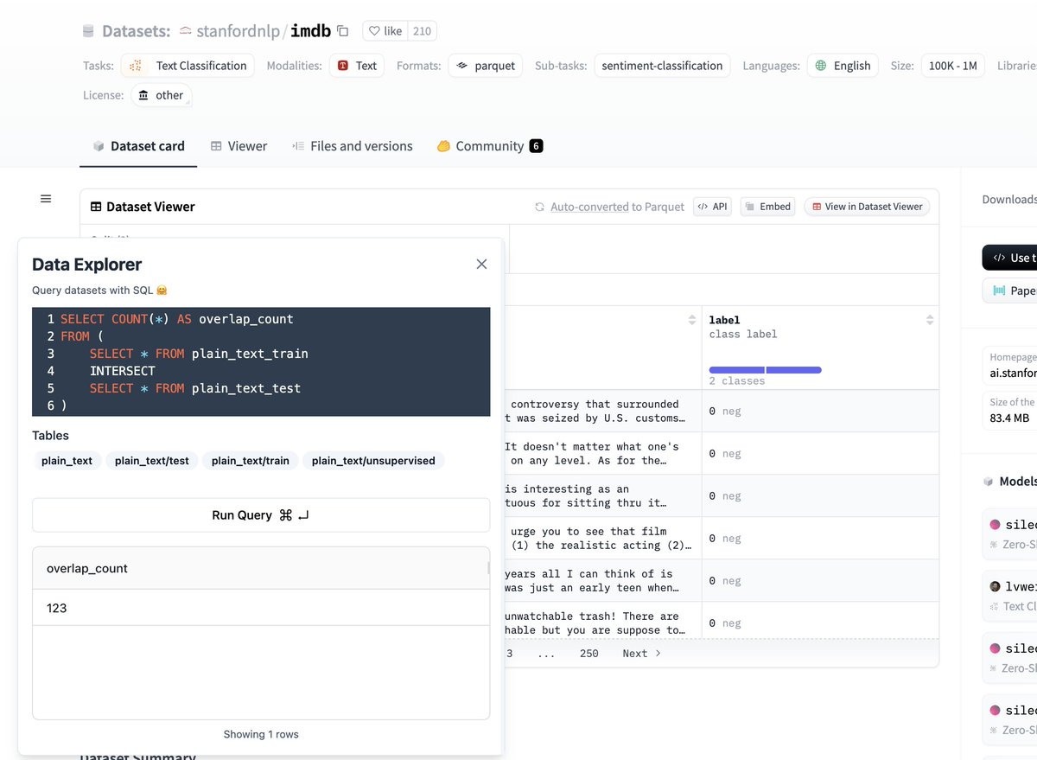Select the plain_text/test table chip
This screenshot has width=1037, height=760.
(152, 461)
